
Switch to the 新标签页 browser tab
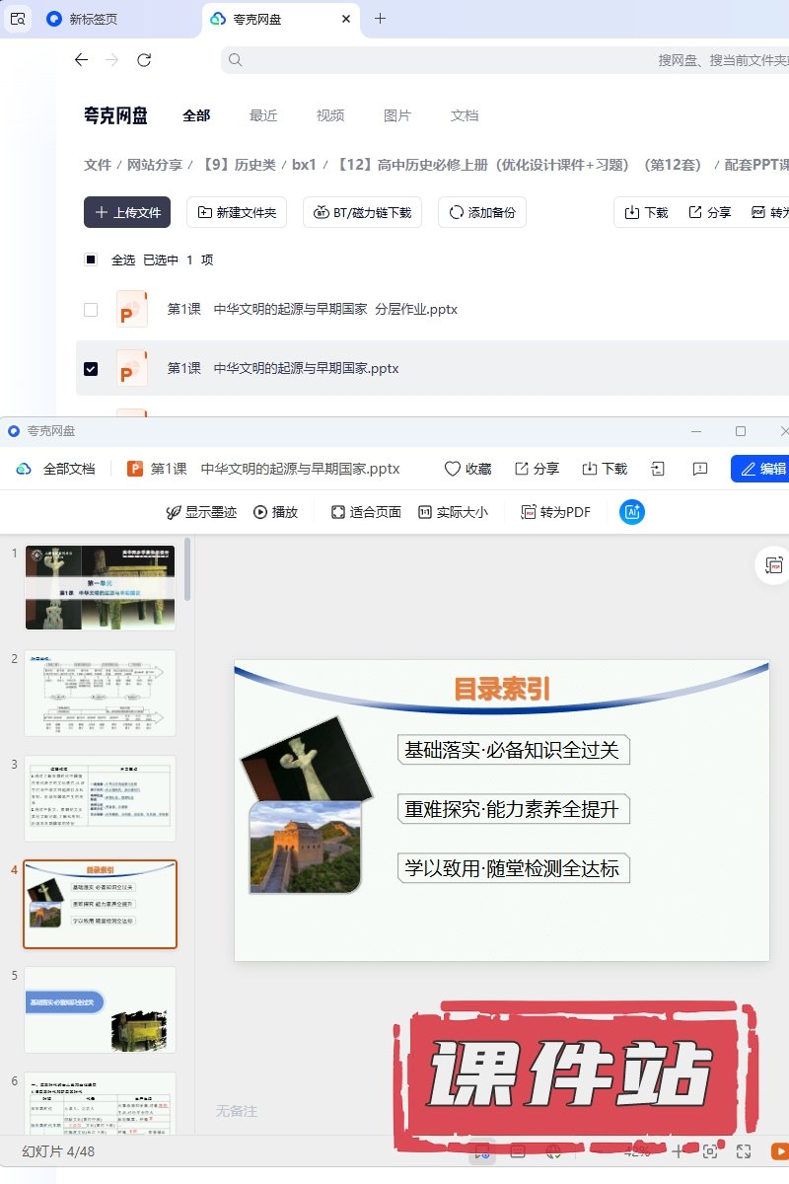point(93,19)
